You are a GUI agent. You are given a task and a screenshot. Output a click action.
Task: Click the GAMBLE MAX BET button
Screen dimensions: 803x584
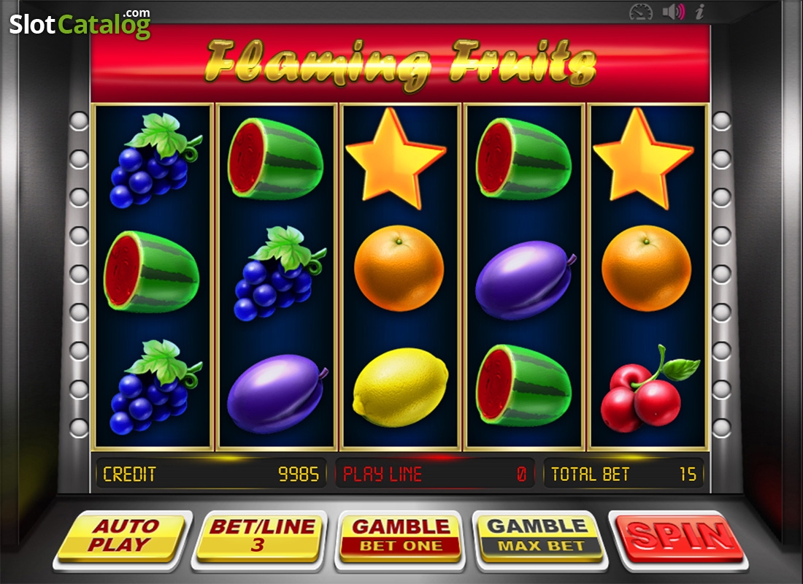click(540, 537)
